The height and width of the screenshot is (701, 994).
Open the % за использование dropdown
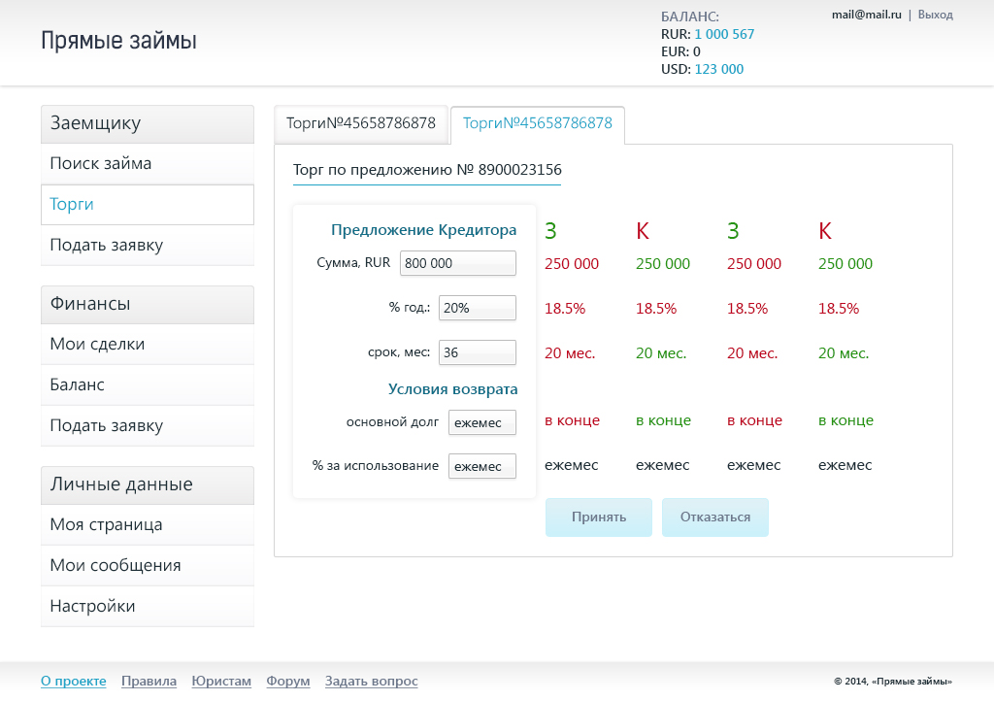(x=481, y=466)
